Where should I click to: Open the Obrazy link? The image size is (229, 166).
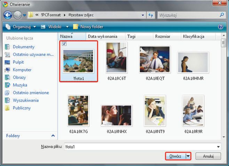(19, 77)
